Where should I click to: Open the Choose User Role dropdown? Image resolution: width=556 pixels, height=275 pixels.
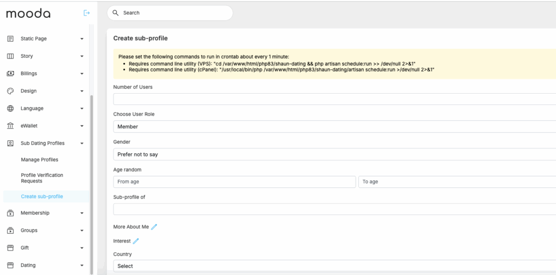point(334,127)
